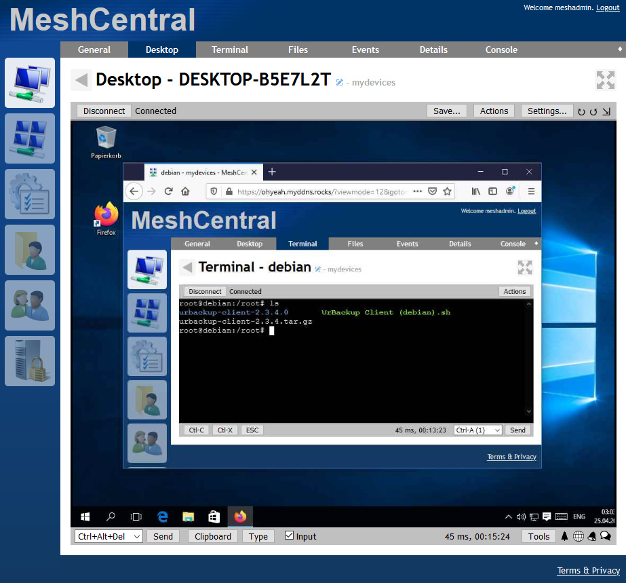
Task: Open chat bubble icon in bottom bar
Action: [x=606, y=536]
